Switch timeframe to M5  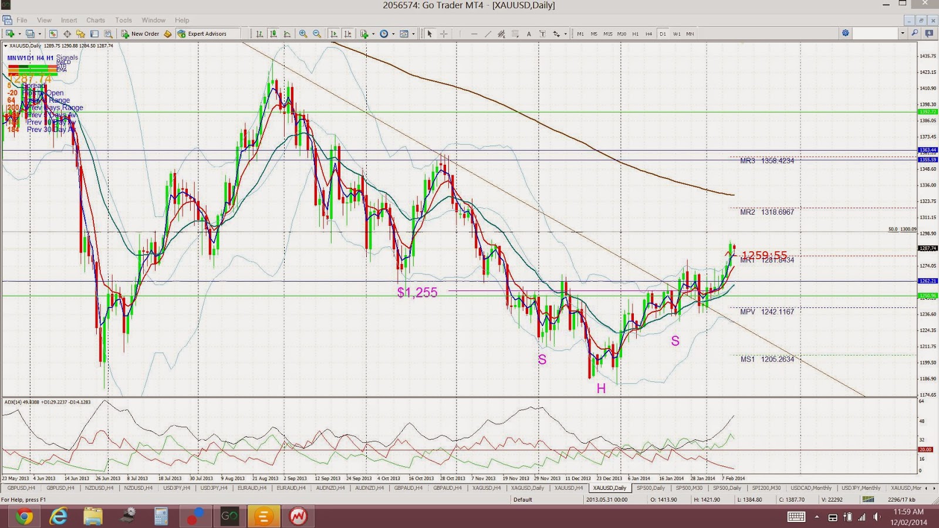coord(594,34)
